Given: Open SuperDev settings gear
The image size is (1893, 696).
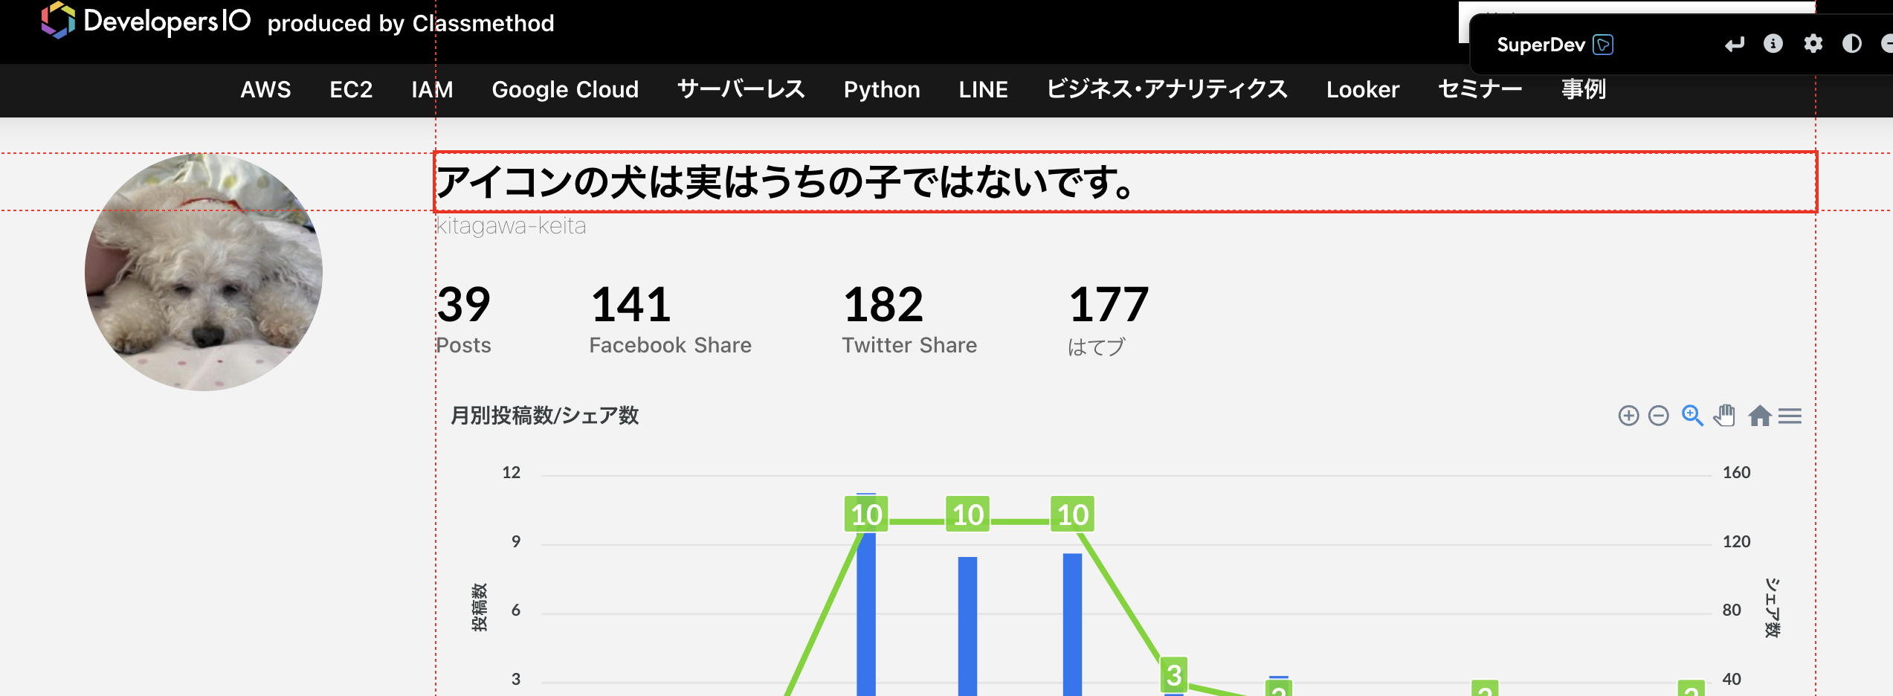Looking at the screenshot, I should [1813, 44].
